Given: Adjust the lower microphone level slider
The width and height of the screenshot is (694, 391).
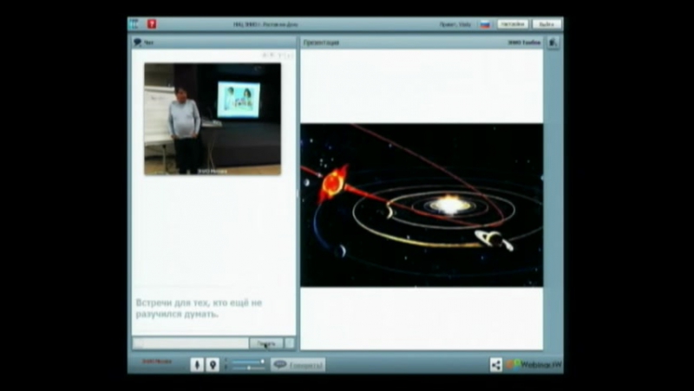Looking at the screenshot, I should tap(247, 368).
